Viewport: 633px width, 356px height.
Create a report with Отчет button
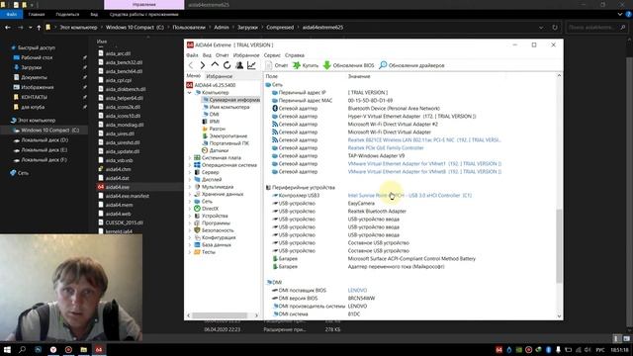(277, 65)
